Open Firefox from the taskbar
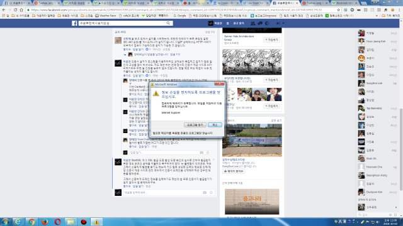The height and width of the screenshot is (226, 403). pos(45,222)
